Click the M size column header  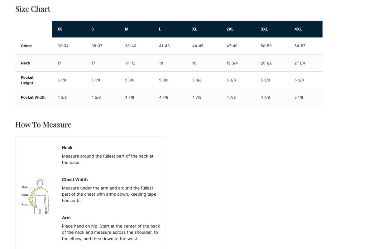tap(127, 29)
